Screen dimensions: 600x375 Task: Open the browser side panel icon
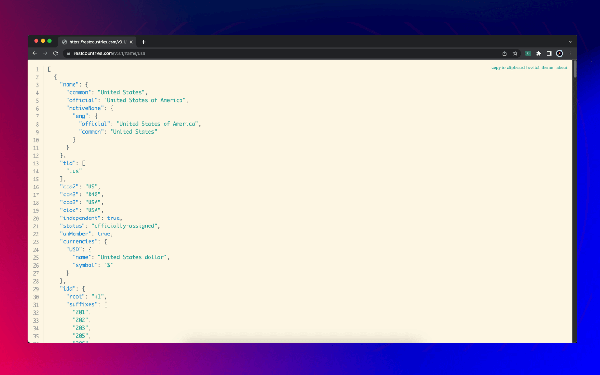[549, 53]
